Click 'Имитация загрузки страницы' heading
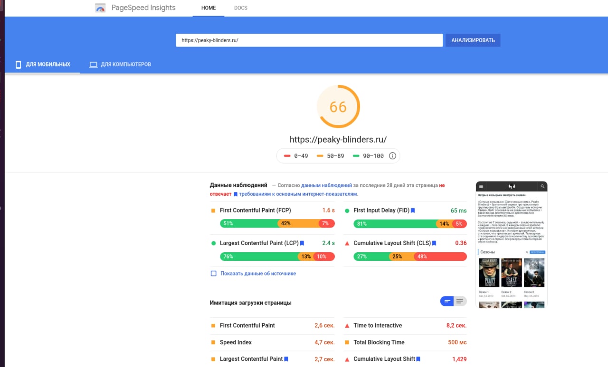This screenshot has width=608, height=367. pyautogui.click(x=251, y=303)
